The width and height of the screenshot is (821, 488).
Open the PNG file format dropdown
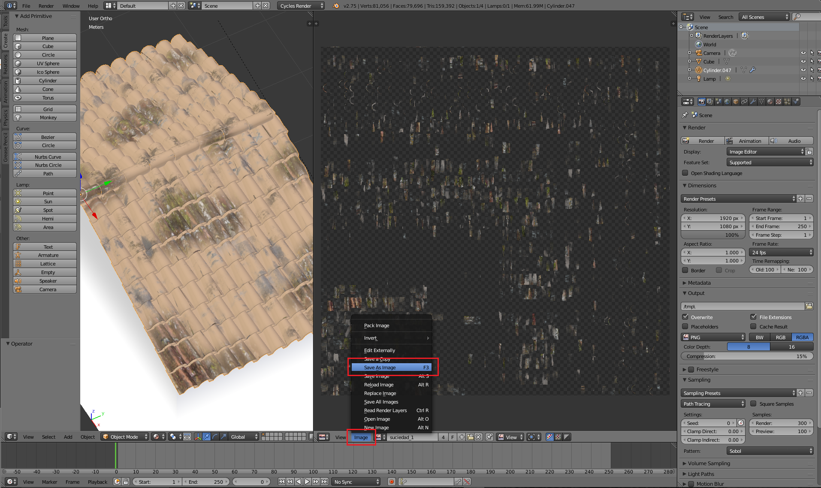(714, 337)
